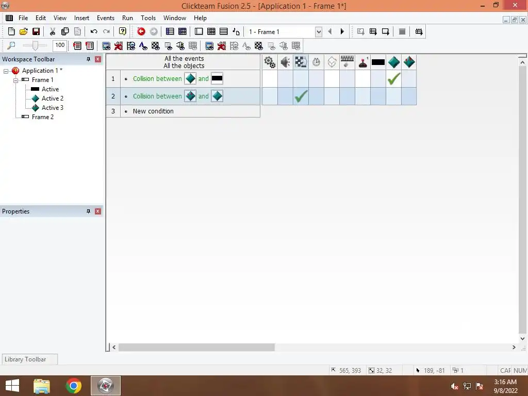Click the Active 2 teal diamond column header
Screen dimensions: 528x396
coord(393,62)
